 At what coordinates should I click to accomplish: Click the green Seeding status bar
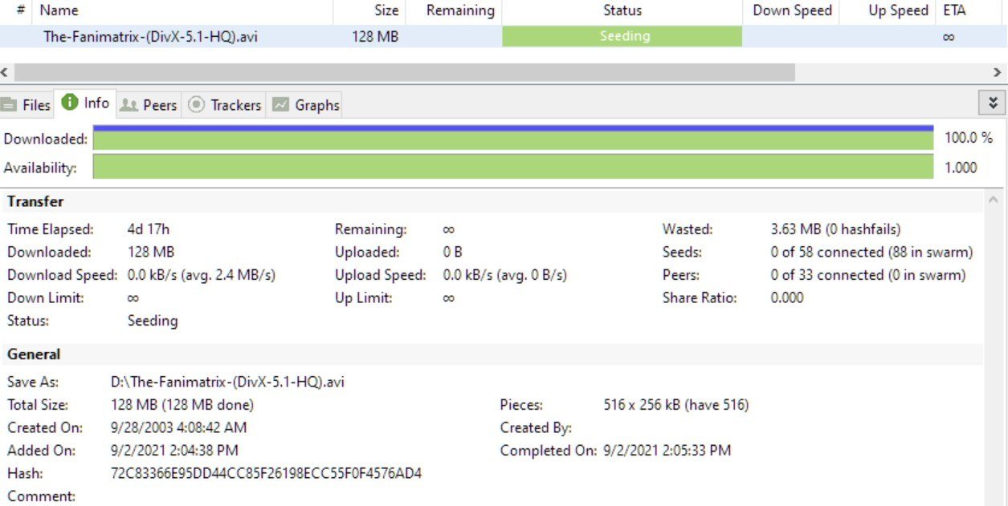pyautogui.click(x=622, y=37)
